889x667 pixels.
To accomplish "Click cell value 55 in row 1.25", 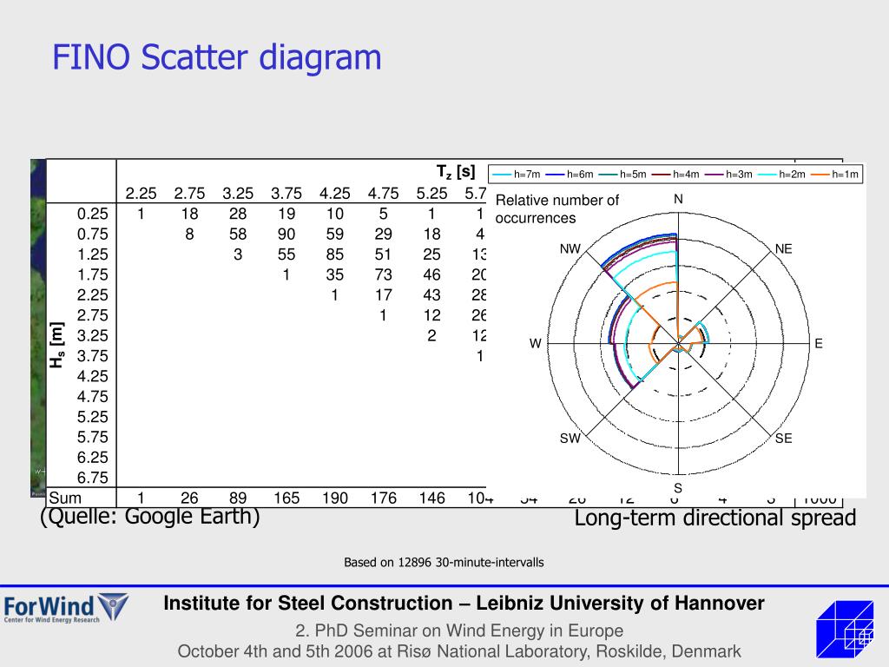I will tap(286, 254).
